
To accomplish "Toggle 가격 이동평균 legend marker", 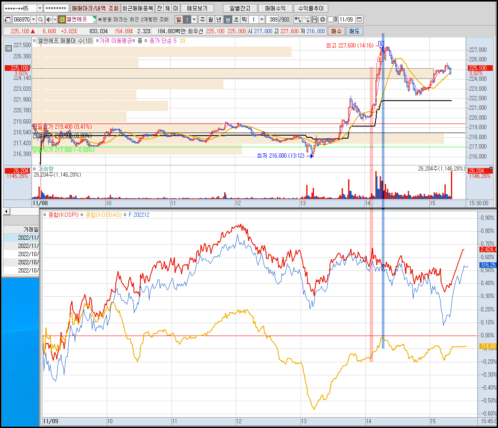I will pos(97,41).
